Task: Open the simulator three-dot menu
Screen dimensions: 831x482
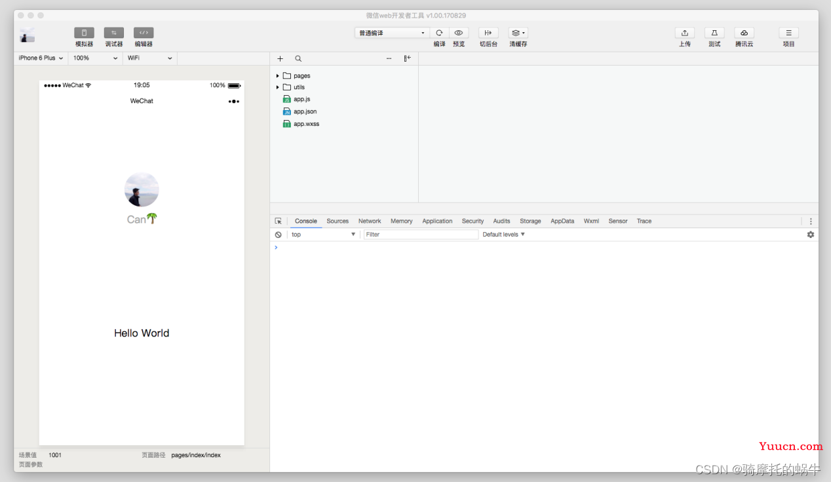Action: pyautogui.click(x=234, y=101)
